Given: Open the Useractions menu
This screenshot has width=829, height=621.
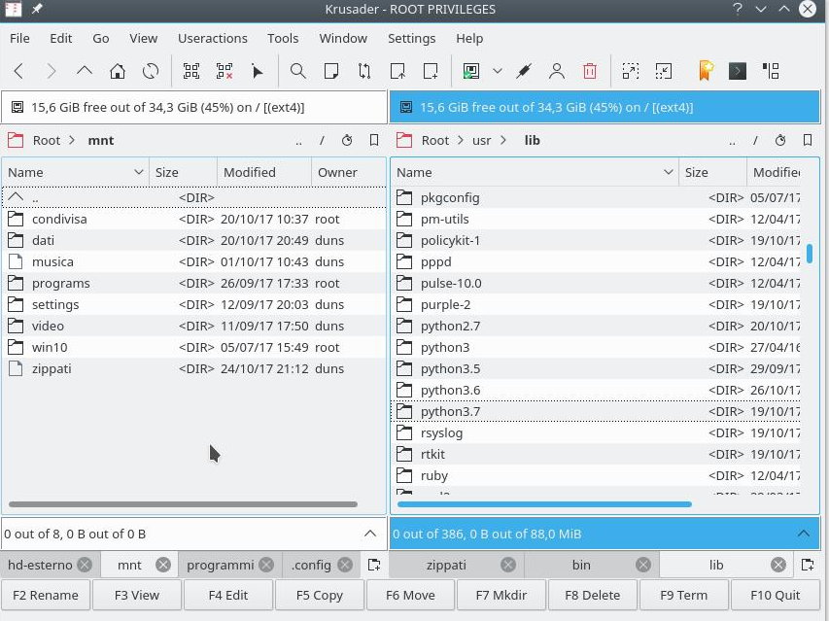Looking at the screenshot, I should 213,38.
